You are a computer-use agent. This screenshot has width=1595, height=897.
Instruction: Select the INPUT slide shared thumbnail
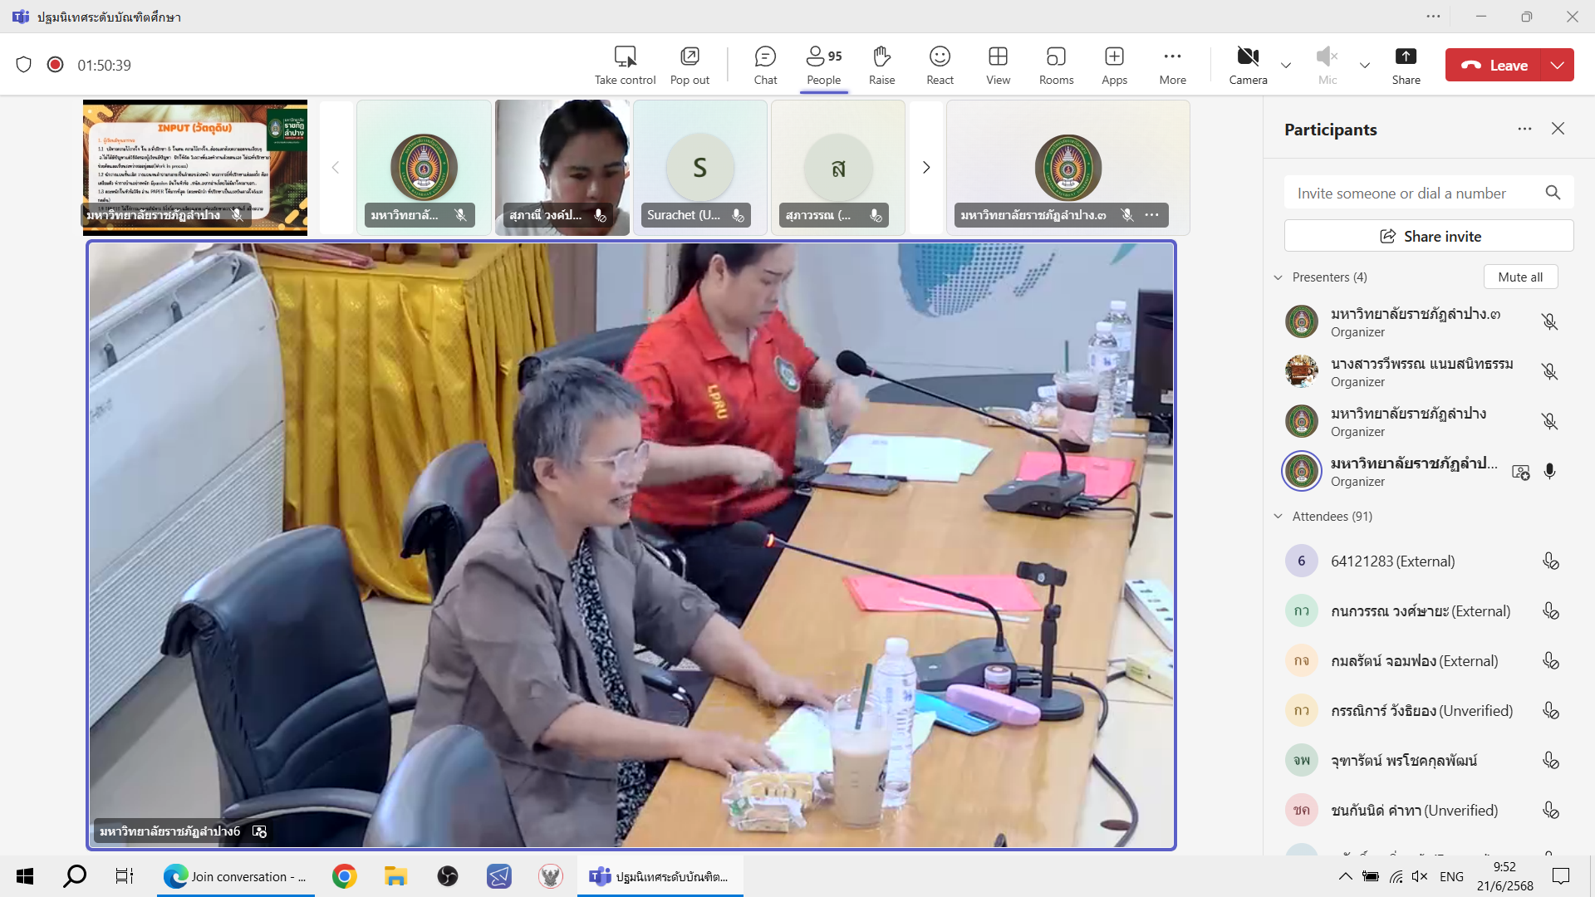(195, 168)
